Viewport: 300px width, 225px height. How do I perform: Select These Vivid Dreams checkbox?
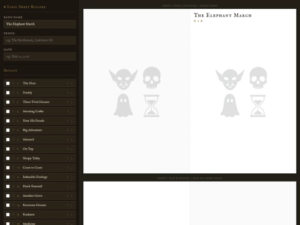pos(8,102)
